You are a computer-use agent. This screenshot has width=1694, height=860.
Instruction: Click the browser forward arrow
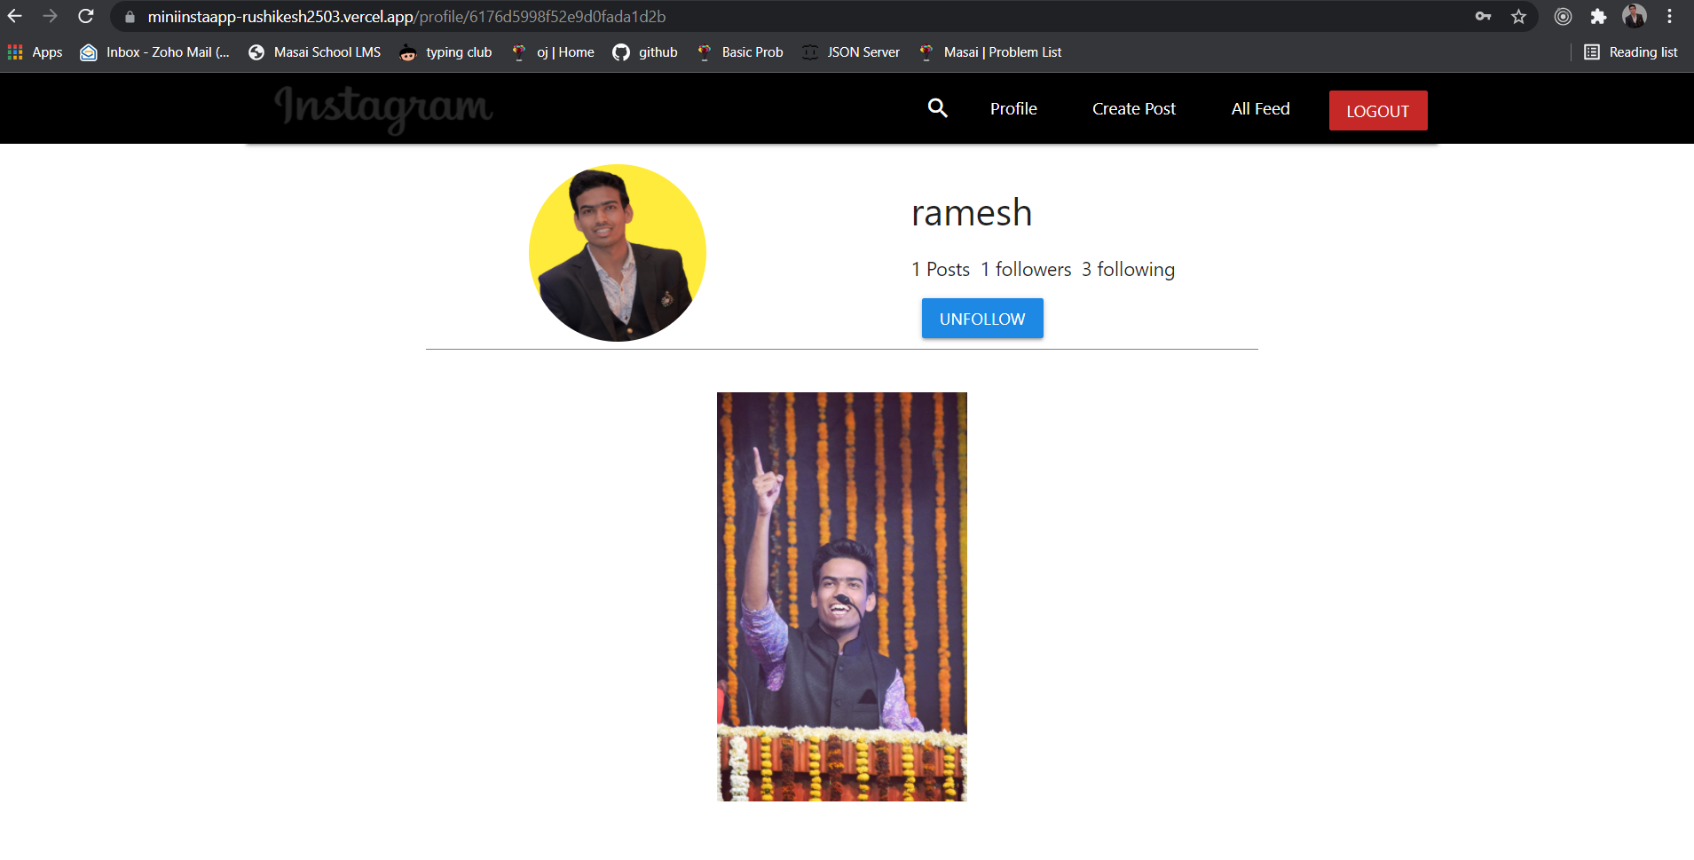click(50, 16)
